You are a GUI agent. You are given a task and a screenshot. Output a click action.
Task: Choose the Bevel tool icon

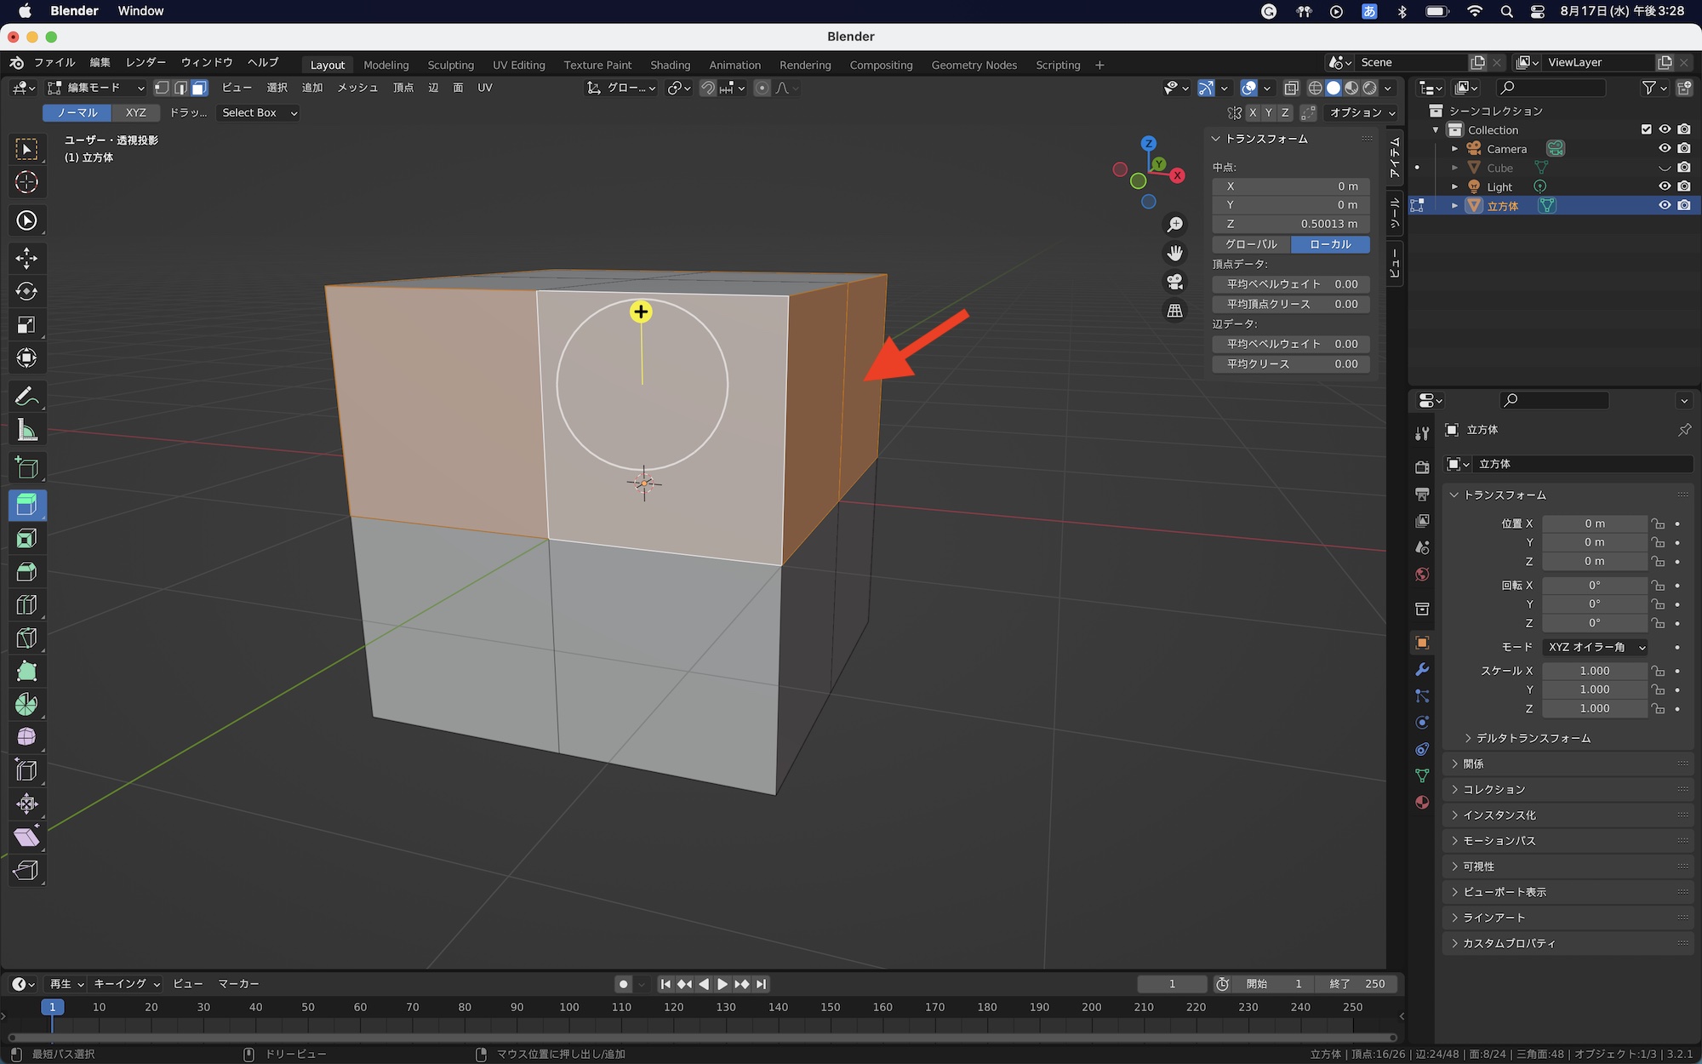[26, 572]
